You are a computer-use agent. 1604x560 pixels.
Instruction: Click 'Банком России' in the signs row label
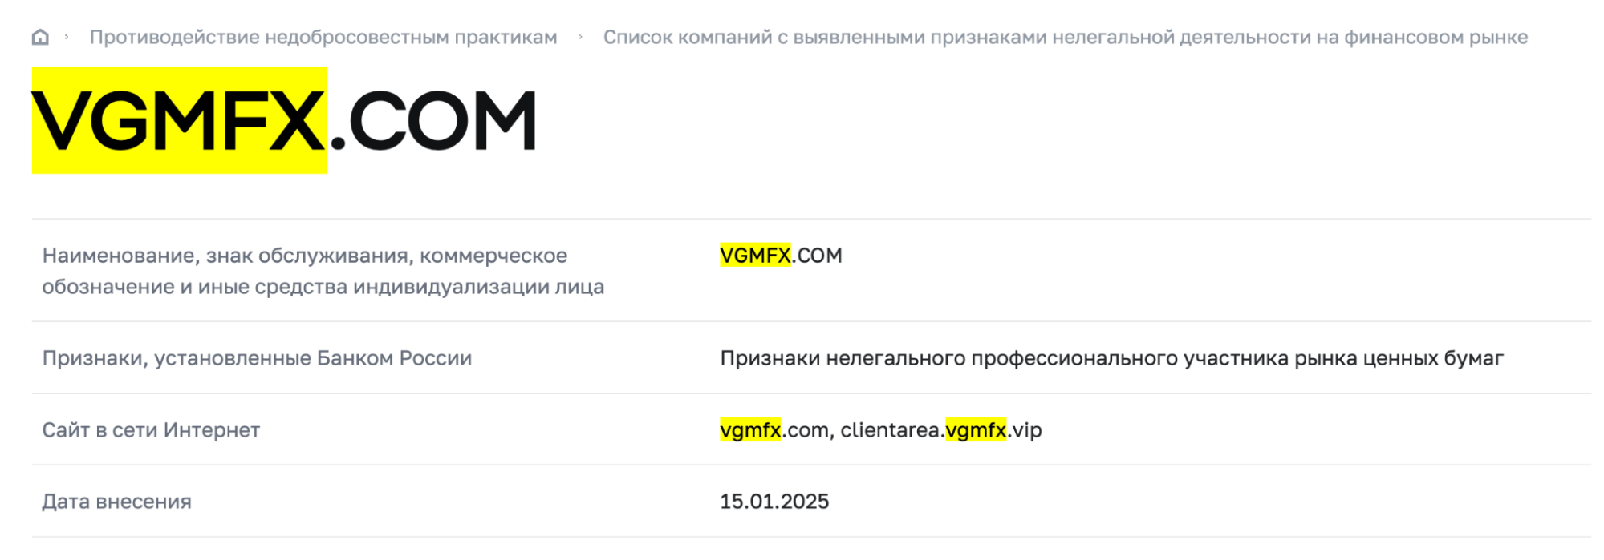(393, 358)
